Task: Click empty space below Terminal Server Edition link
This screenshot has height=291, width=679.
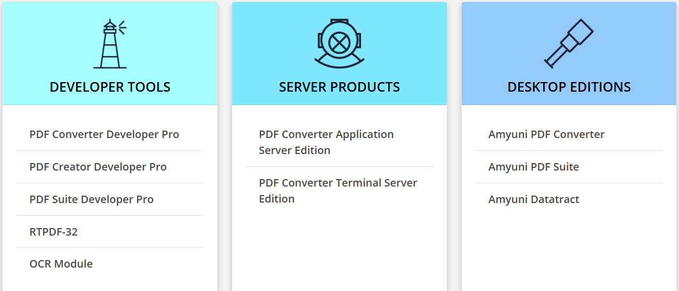Action: [339, 250]
